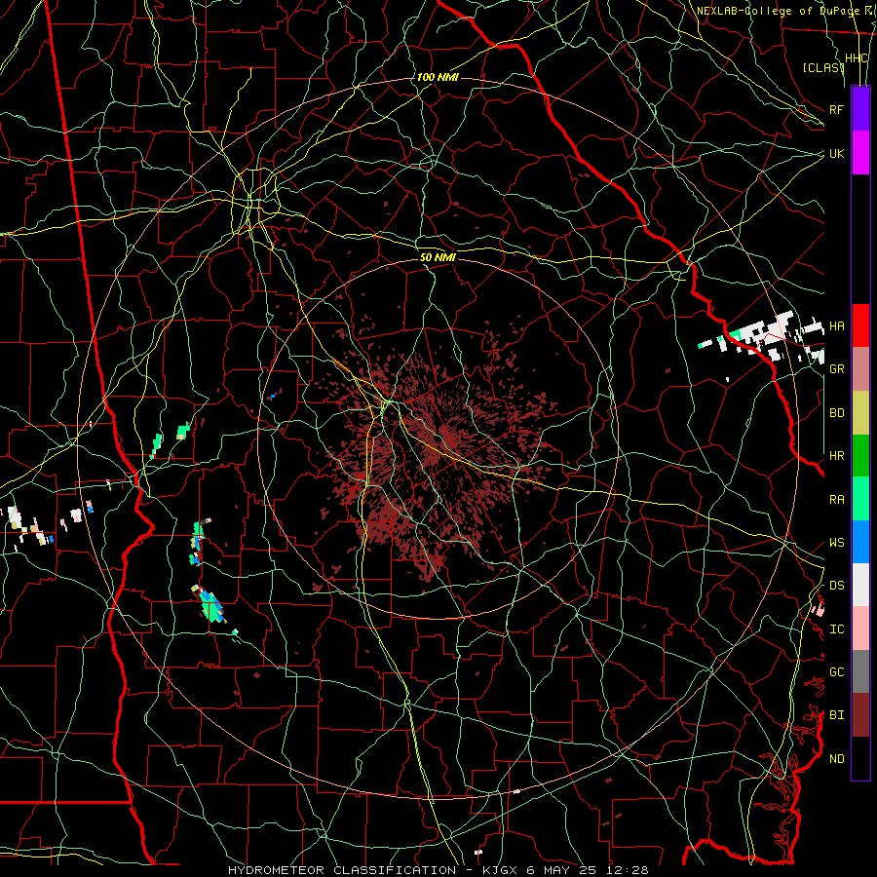The height and width of the screenshot is (877, 877).
Task: Click the 'WS' legend label
Action: pyautogui.click(x=836, y=542)
